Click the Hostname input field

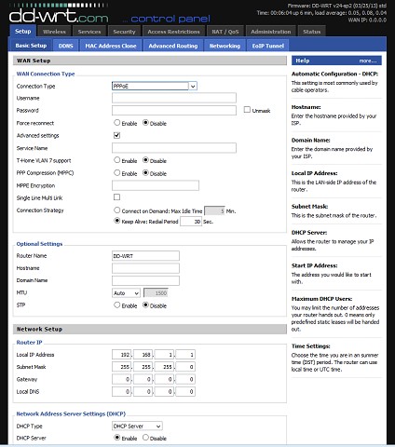point(145,268)
